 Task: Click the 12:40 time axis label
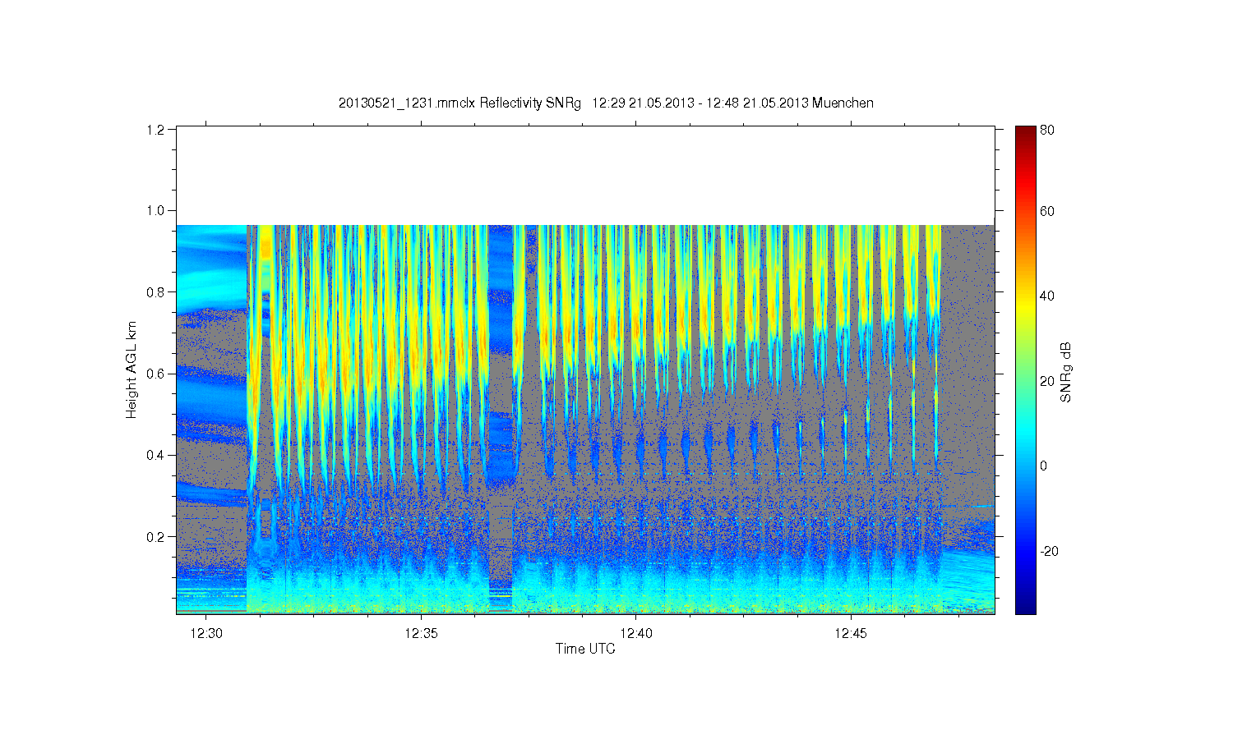[x=635, y=634]
